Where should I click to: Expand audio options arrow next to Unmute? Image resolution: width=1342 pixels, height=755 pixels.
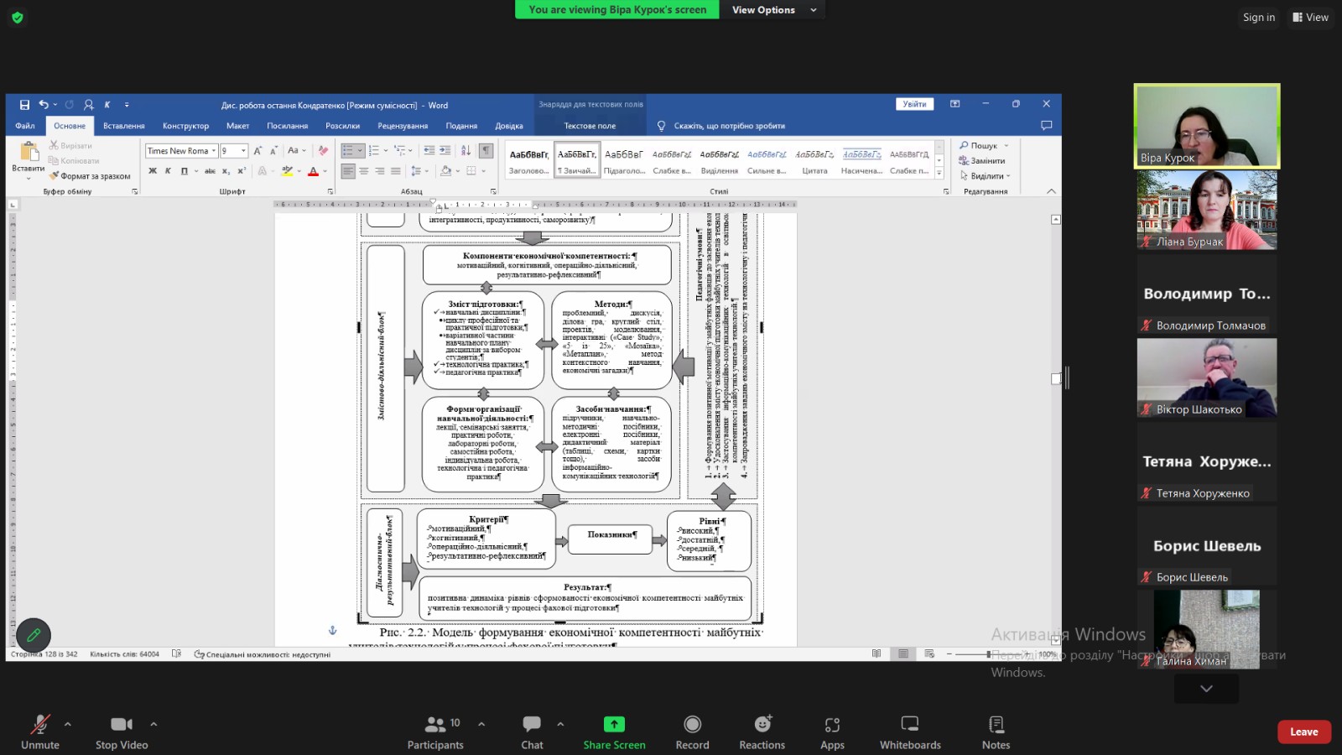coord(68,723)
